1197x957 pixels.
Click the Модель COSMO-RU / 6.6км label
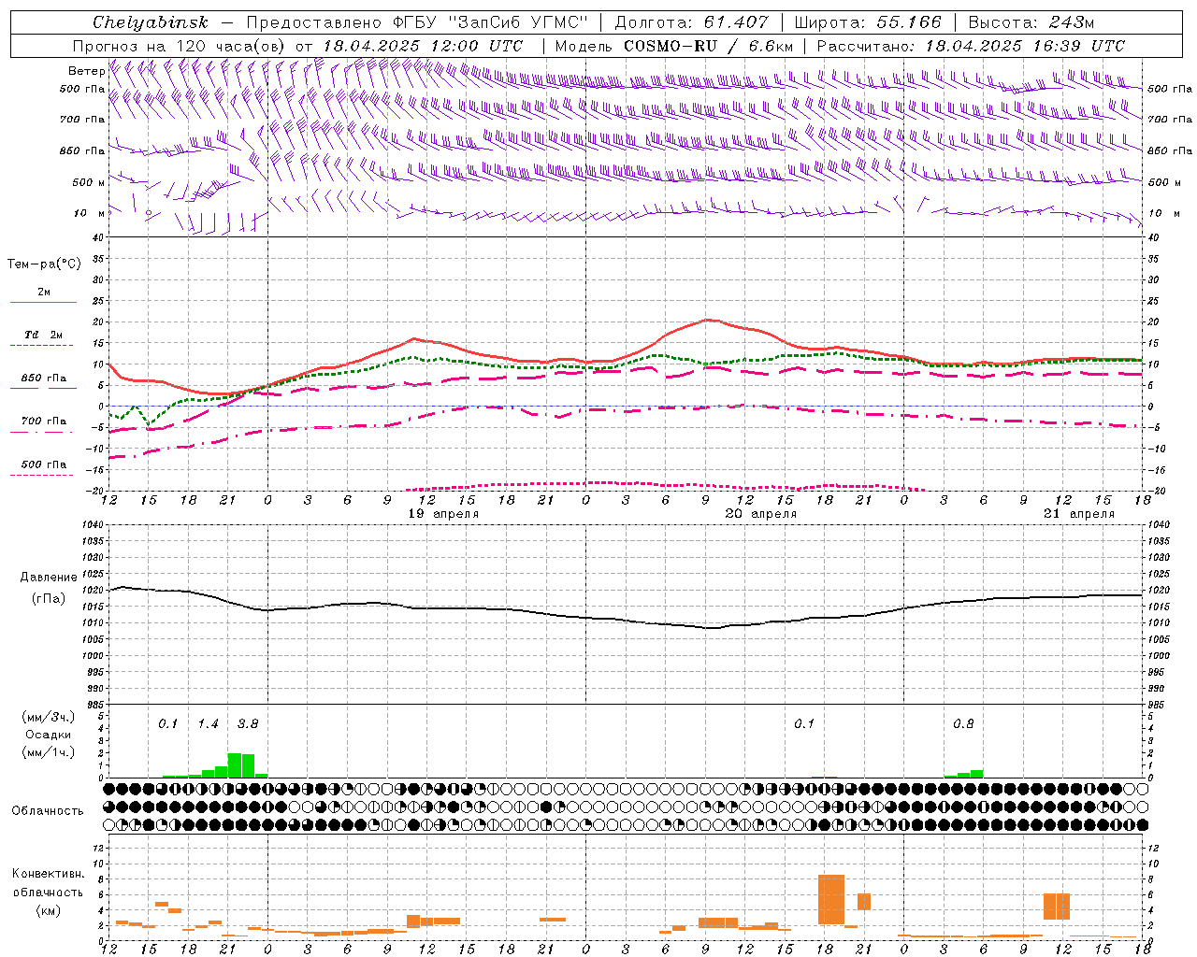(x=674, y=46)
